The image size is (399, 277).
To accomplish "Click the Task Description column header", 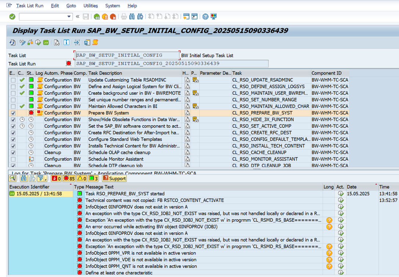I will (x=135, y=73).
